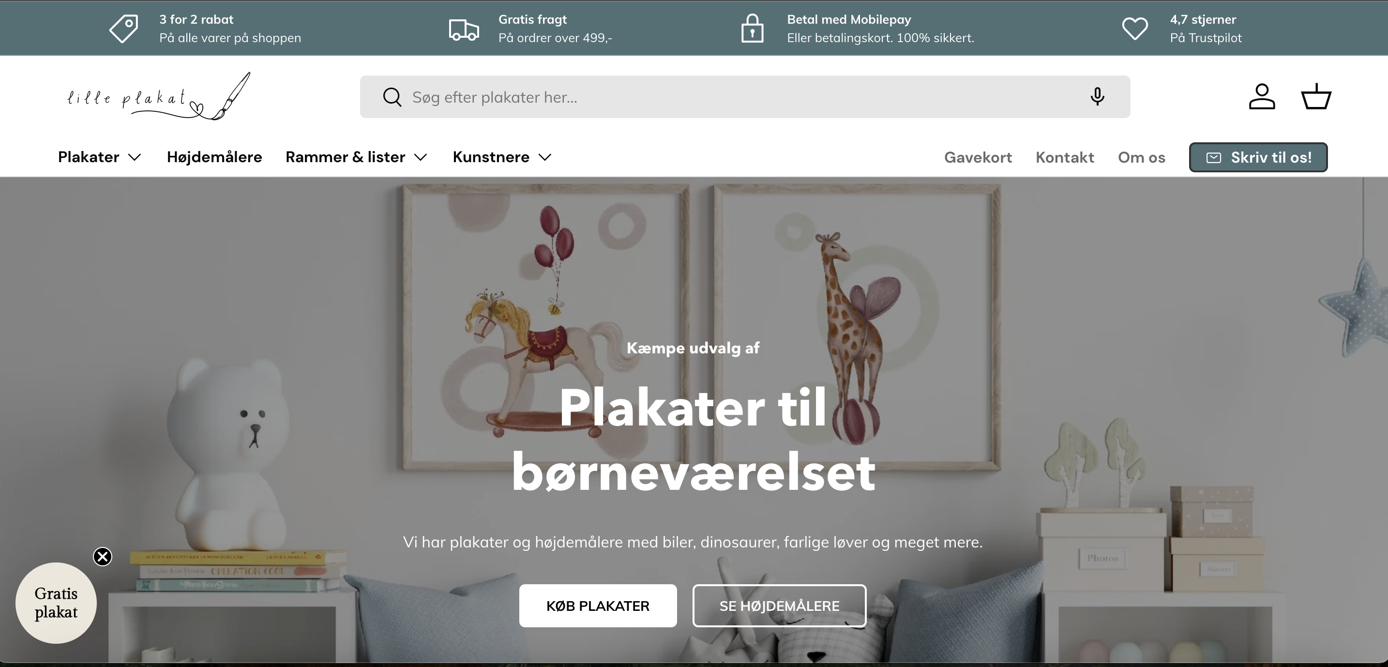Click the KØB PLAKATER button
This screenshot has height=667, width=1388.
pyautogui.click(x=598, y=606)
